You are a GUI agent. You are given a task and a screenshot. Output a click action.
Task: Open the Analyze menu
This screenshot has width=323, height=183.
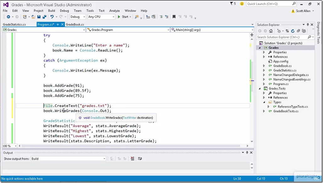tap(115, 11)
